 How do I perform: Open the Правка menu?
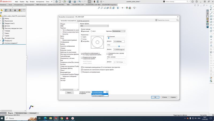pyautogui.click(x=22, y=2)
